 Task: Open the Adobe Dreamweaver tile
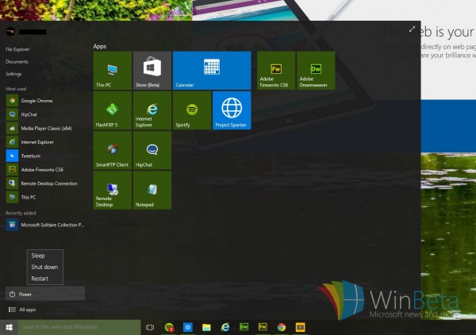[x=316, y=71]
